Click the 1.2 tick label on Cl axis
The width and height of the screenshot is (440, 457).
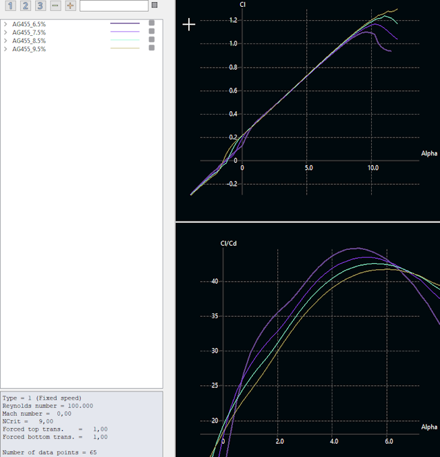(x=233, y=20)
